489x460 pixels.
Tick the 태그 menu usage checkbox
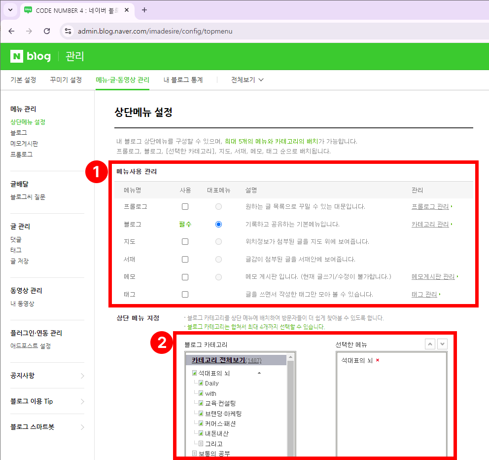185,295
